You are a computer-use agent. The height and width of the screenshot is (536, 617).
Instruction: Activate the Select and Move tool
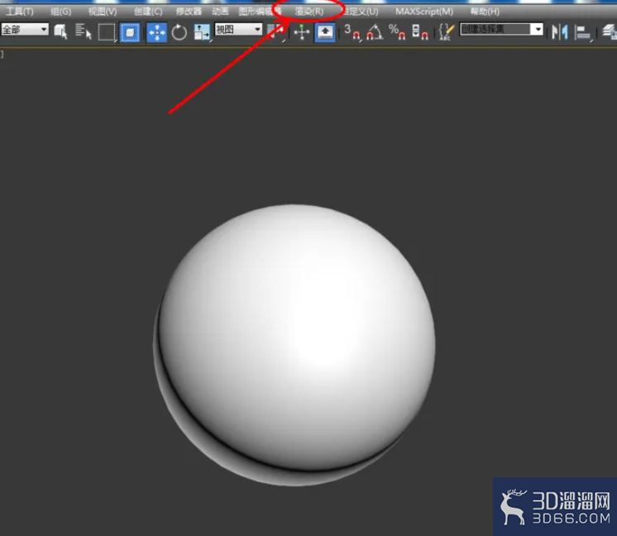pyautogui.click(x=156, y=32)
